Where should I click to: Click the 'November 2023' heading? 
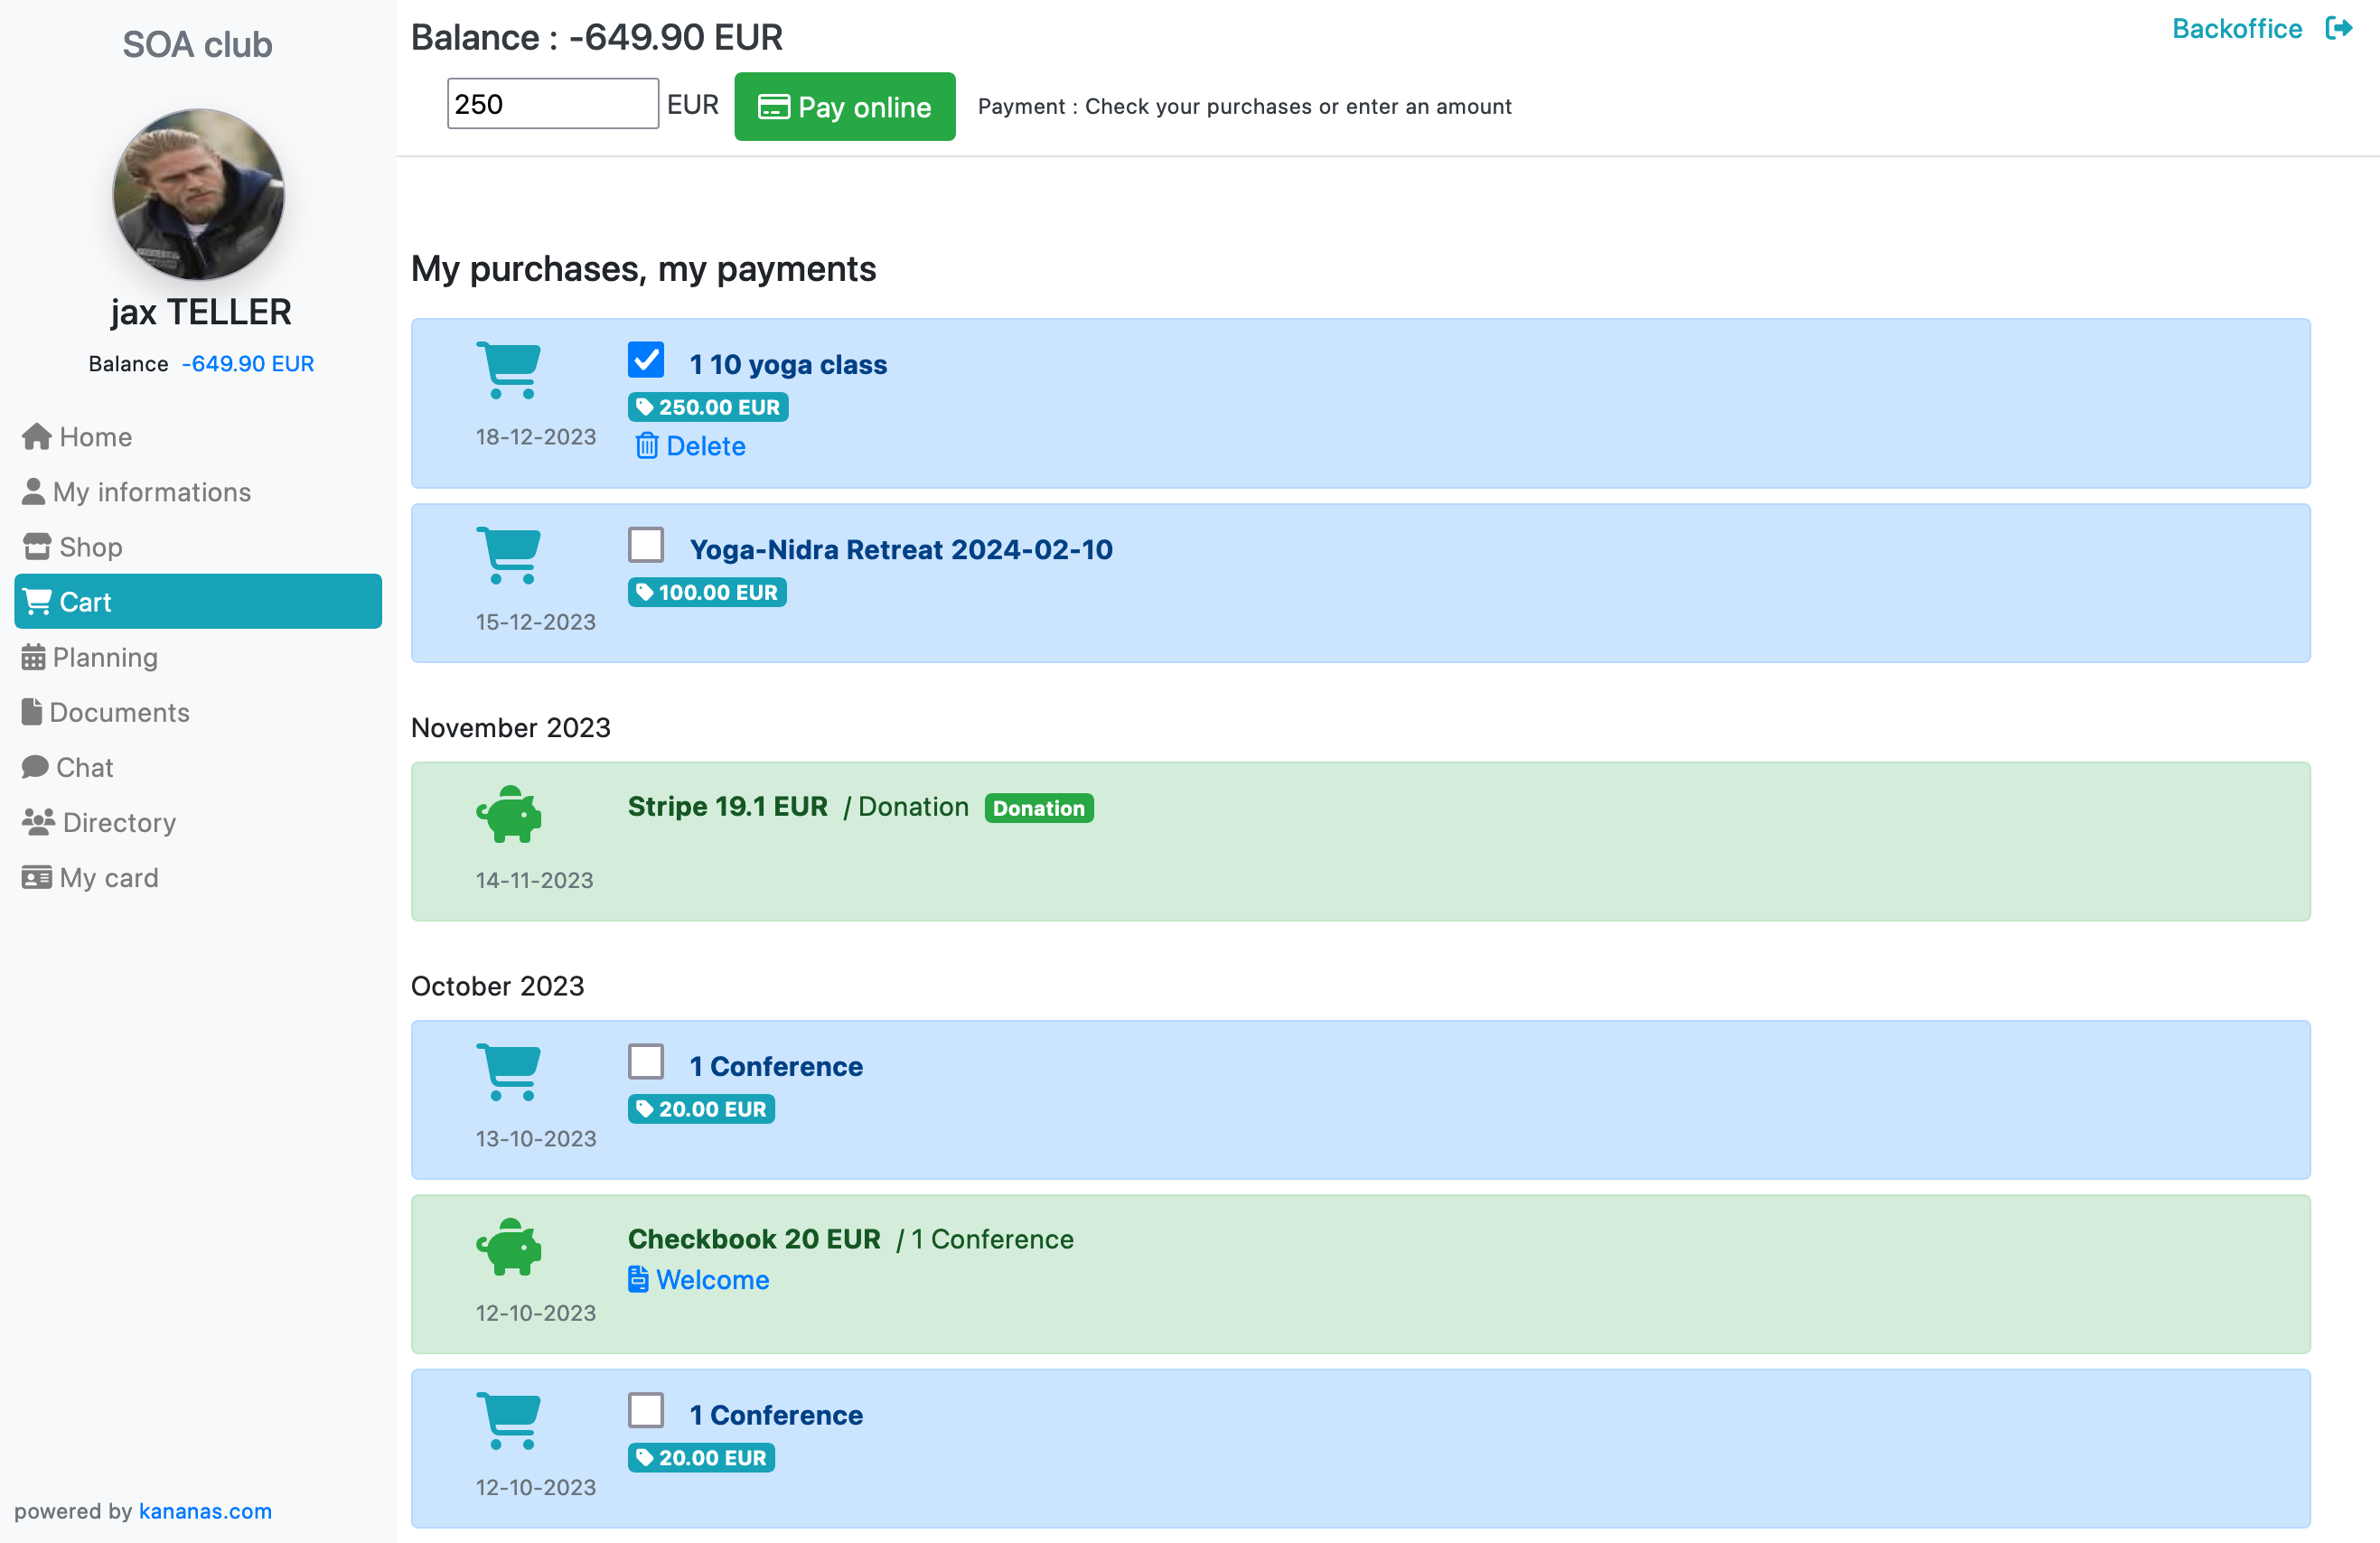tap(511, 728)
